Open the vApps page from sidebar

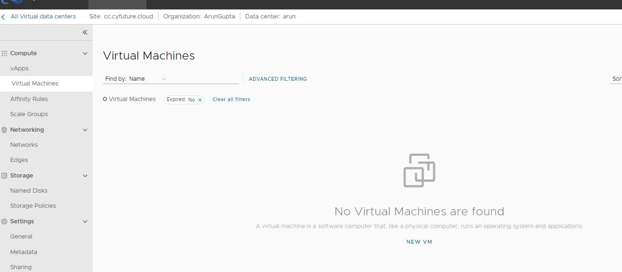(x=19, y=68)
